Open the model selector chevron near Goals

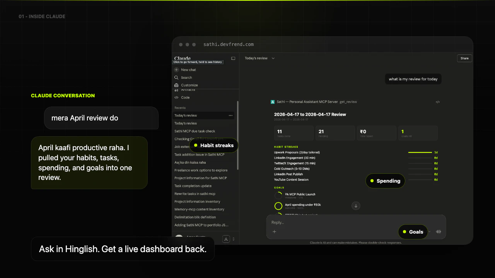point(429,232)
